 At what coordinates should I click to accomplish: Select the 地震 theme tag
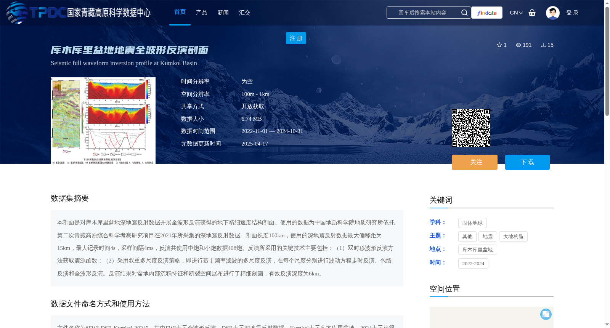(x=488, y=236)
